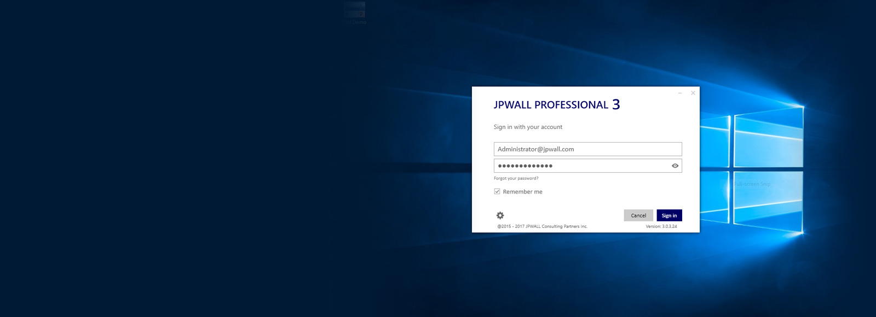
Task: Minimize the JPWALL sign-in dialog
Action: (x=680, y=93)
